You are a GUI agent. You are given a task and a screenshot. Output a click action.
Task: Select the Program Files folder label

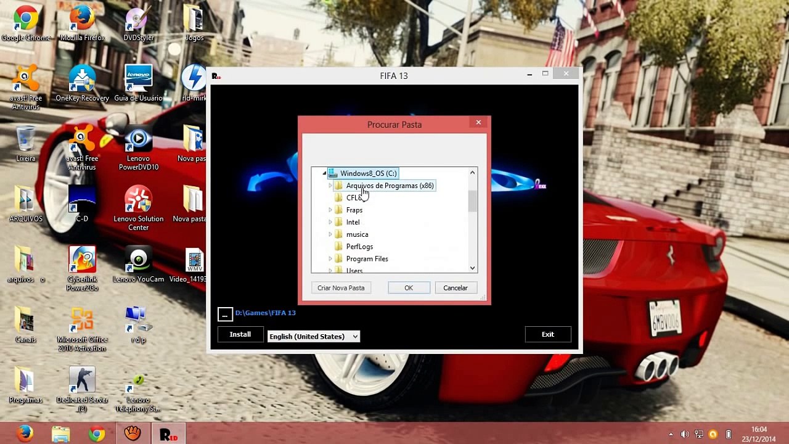pos(367,259)
